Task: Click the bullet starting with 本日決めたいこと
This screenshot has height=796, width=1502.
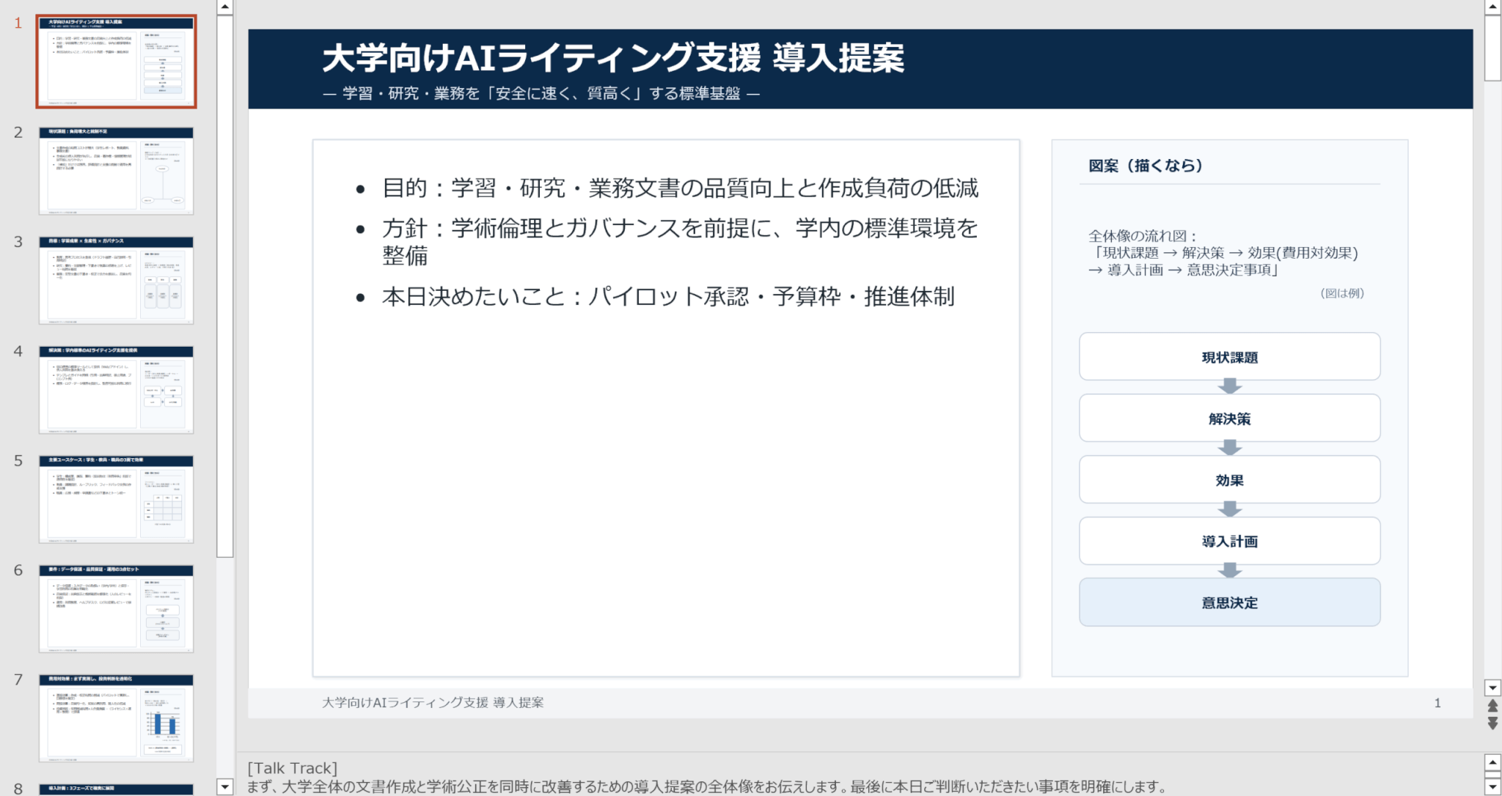Action: click(x=667, y=297)
